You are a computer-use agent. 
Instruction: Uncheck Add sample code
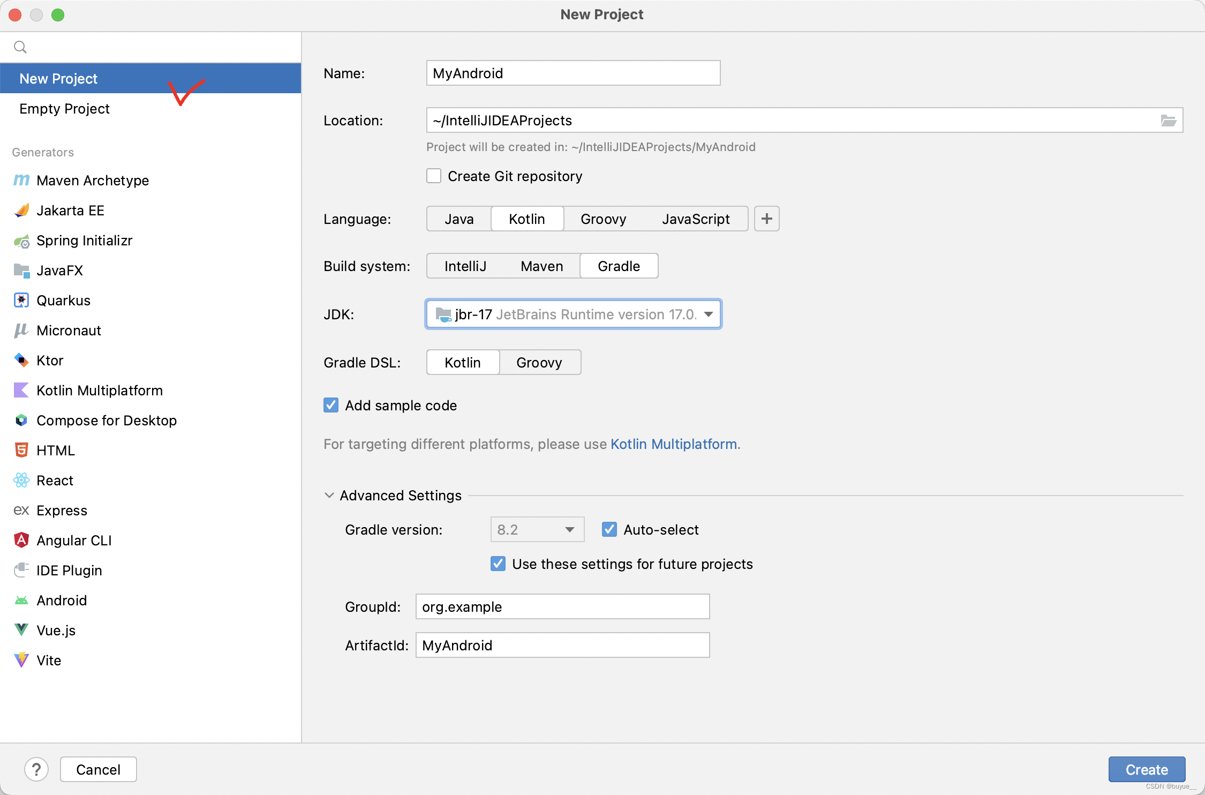coord(331,406)
